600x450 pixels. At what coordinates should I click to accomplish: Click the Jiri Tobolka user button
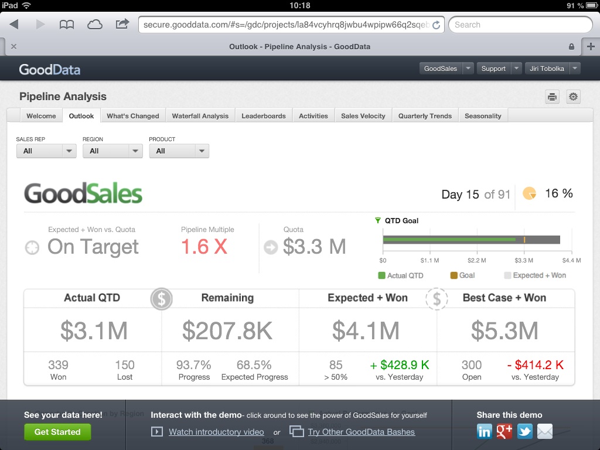(547, 69)
